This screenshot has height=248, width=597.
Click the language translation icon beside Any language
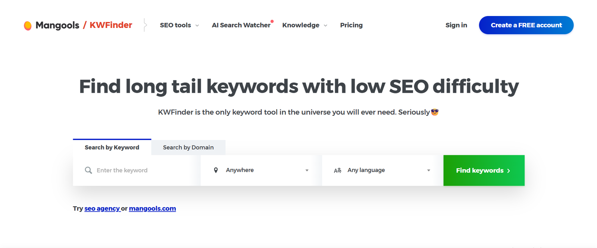[338, 170]
